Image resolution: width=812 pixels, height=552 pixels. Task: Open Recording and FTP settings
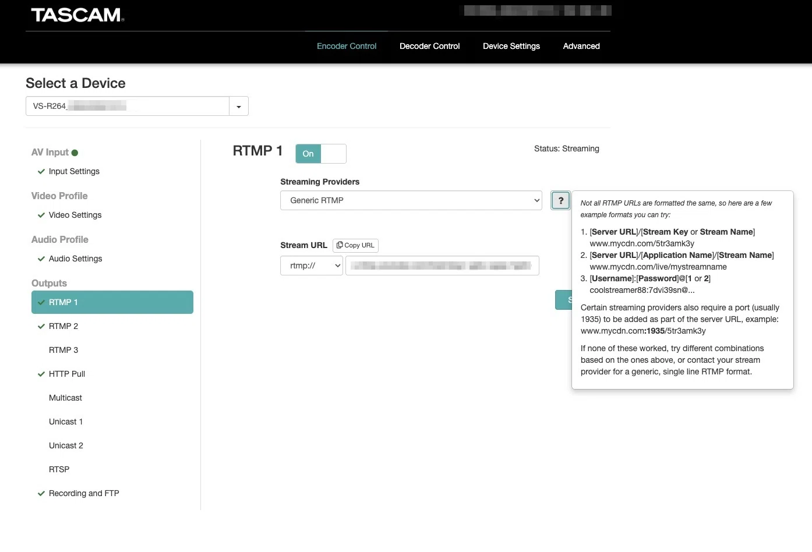[x=84, y=493]
